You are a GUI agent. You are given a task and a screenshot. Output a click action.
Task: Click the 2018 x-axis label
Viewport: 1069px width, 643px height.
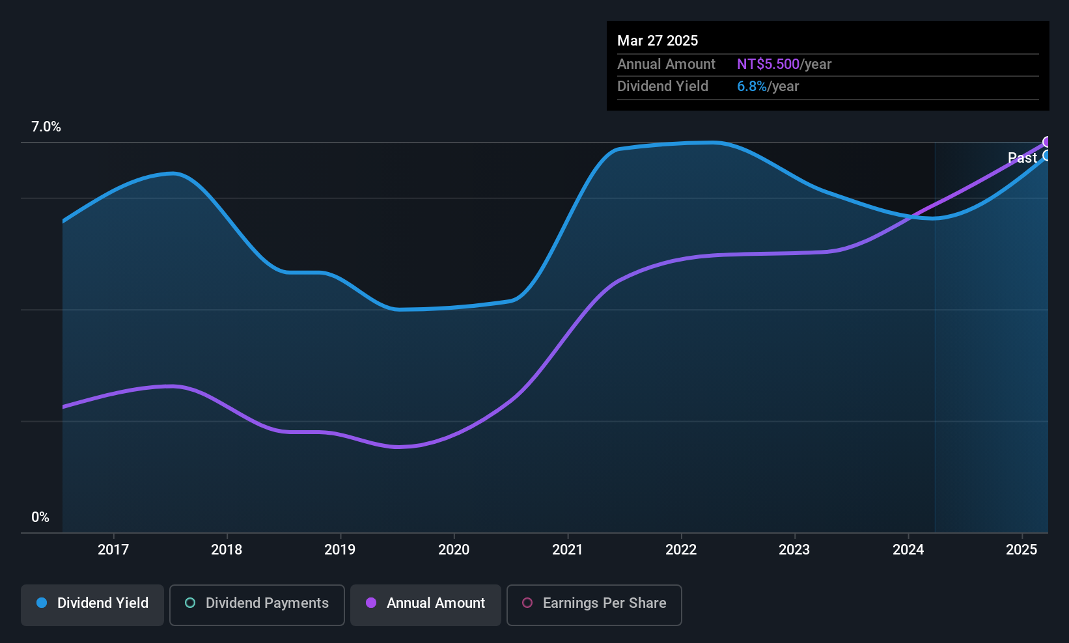pos(227,550)
